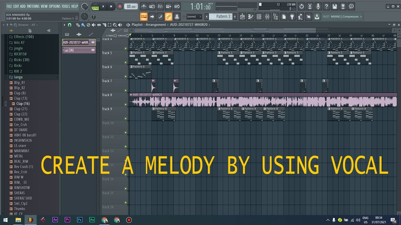
Task: Open the channel rack view from toolbar
Action: tap(259, 17)
